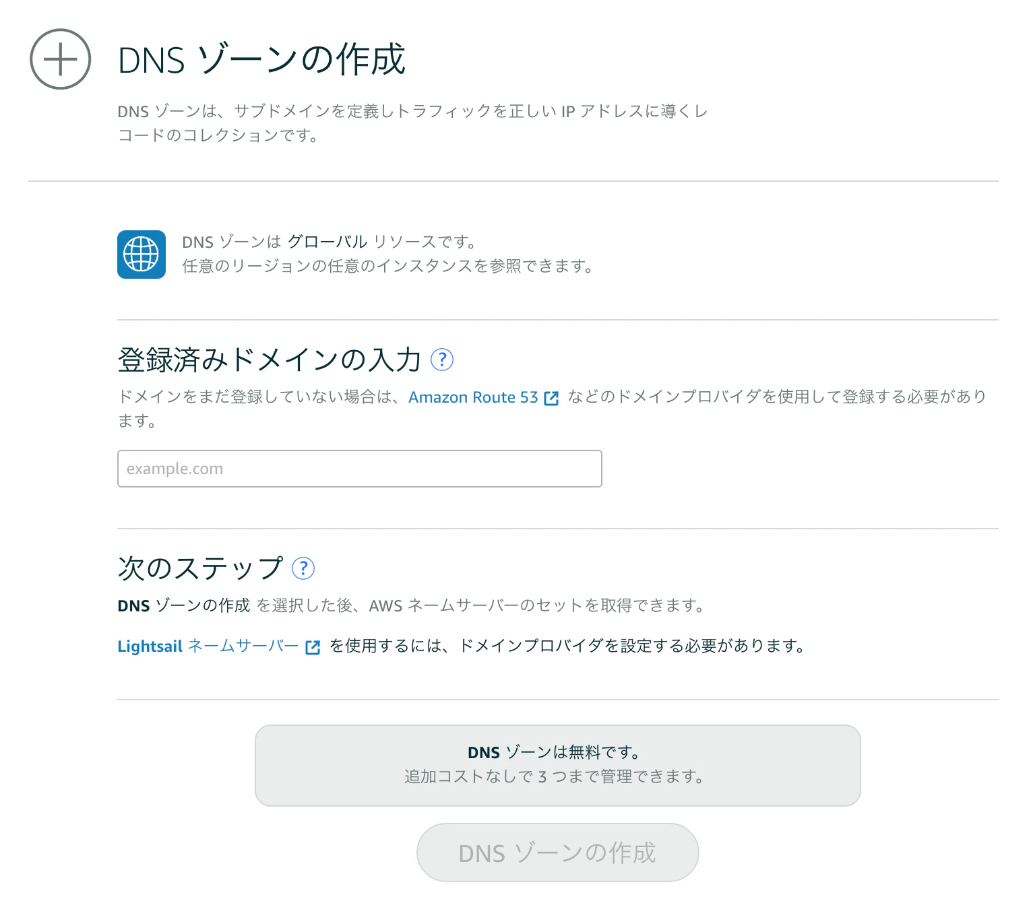1031x909 pixels.
Task: Click the text 追加コストなしで 3 つまで管理できます。
Action: [x=554, y=776]
